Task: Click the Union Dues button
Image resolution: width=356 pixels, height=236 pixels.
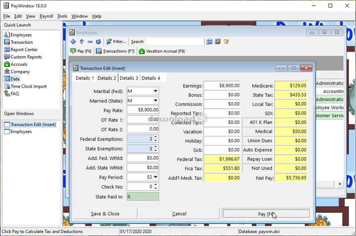Action: click(x=258, y=141)
